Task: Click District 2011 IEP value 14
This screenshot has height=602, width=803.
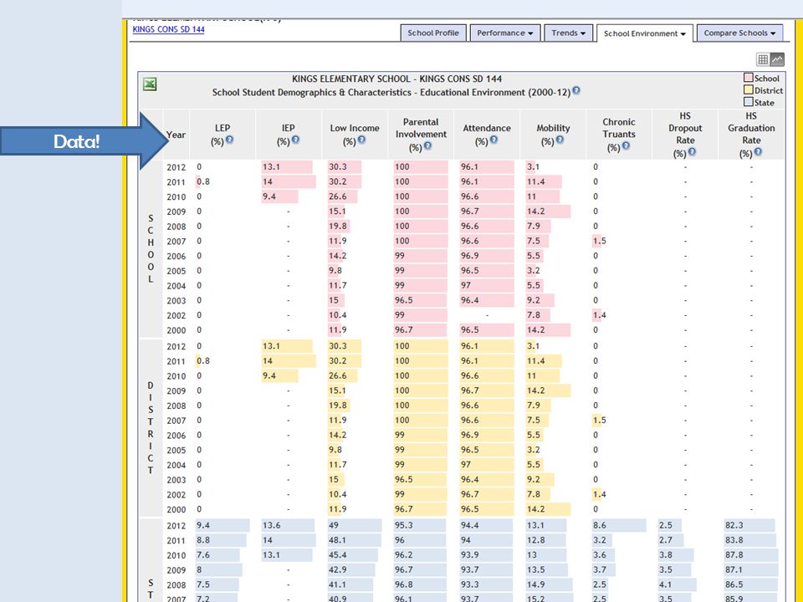Action: (x=268, y=361)
